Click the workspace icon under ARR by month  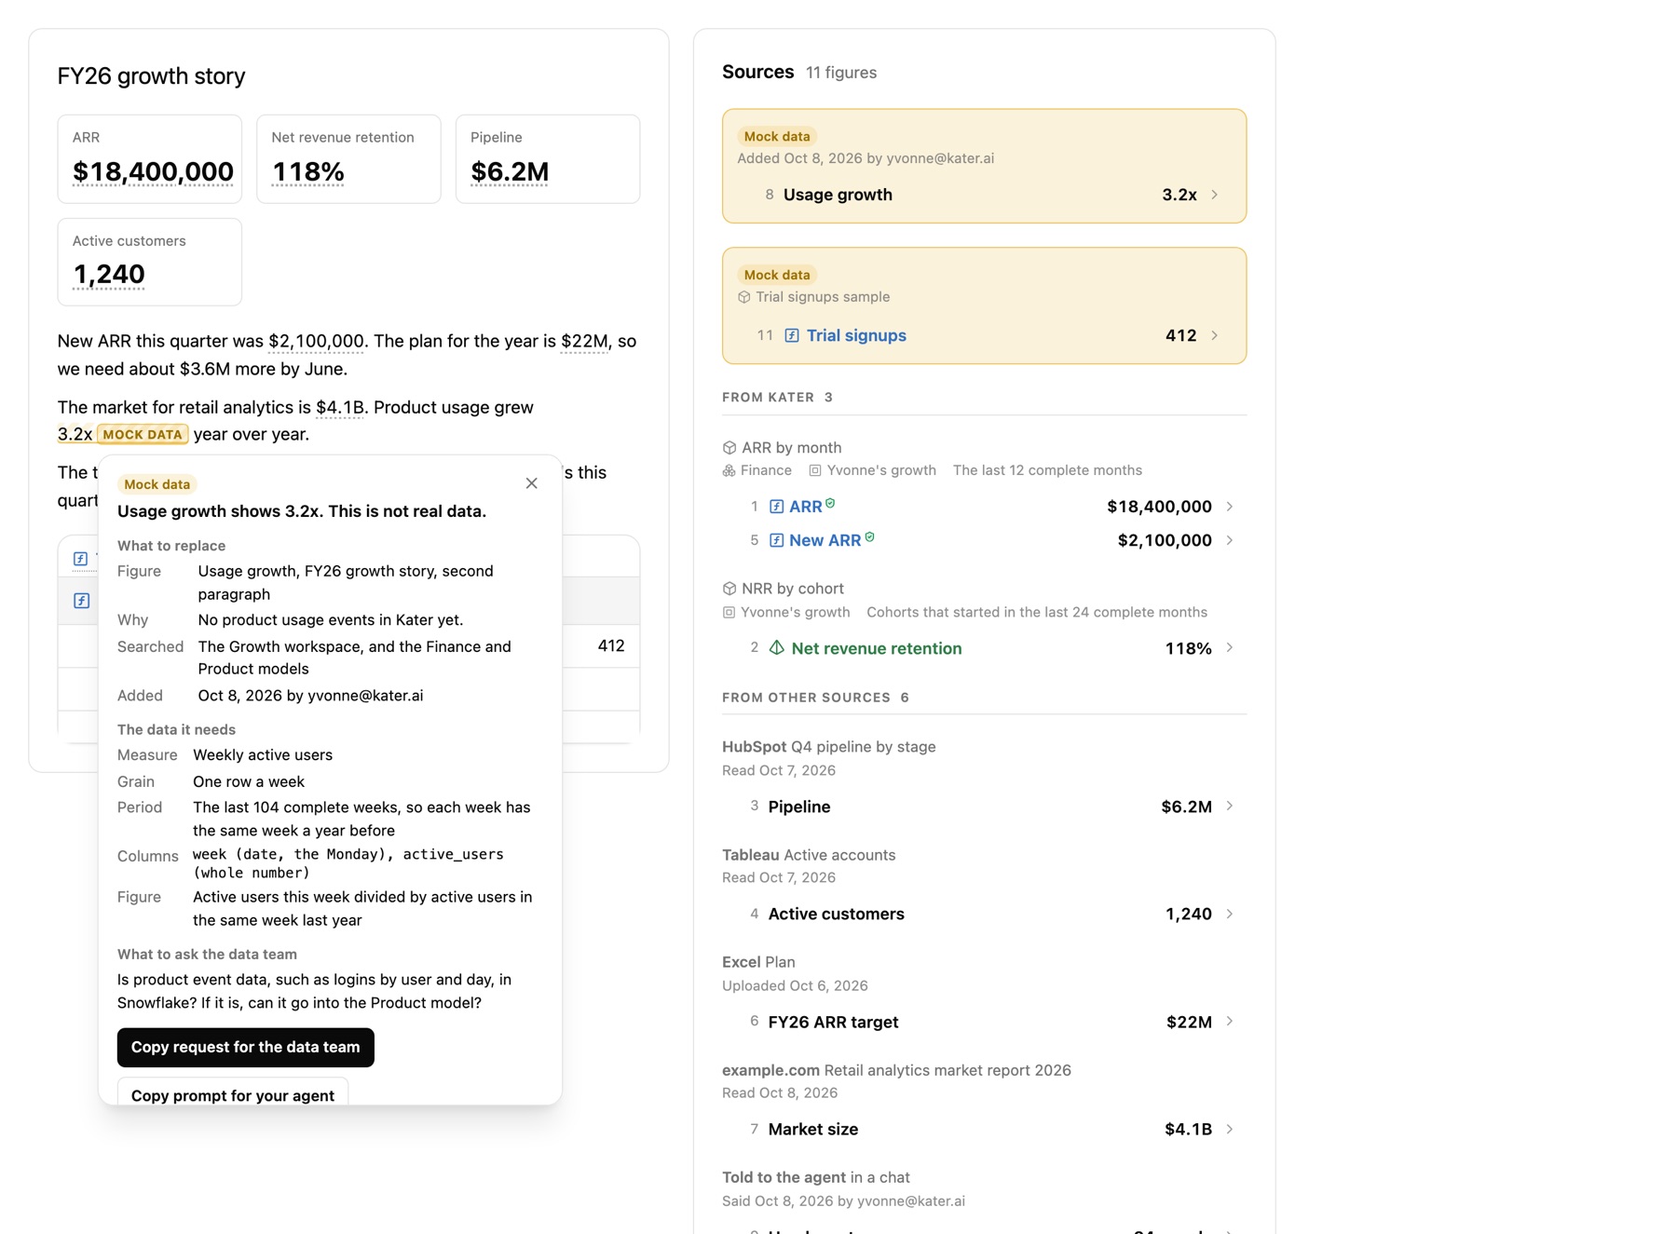[x=815, y=470]
